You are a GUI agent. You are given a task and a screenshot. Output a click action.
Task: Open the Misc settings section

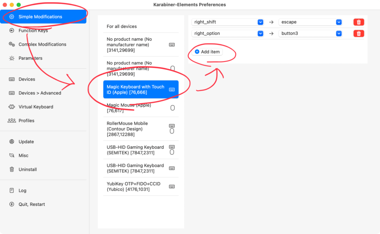coord(23,156)
